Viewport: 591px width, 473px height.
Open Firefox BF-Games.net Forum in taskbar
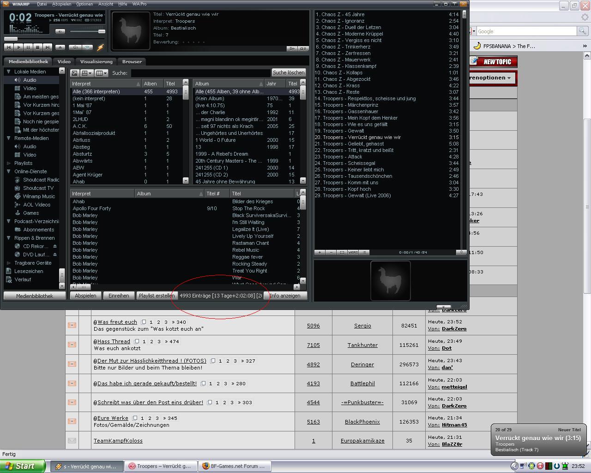click(x=235, y=466)
